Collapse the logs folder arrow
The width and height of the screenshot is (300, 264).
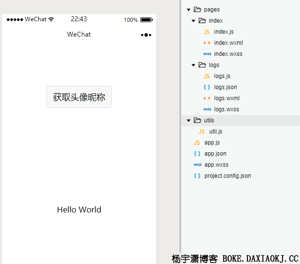pyautogui.click(x=193, y=65)
